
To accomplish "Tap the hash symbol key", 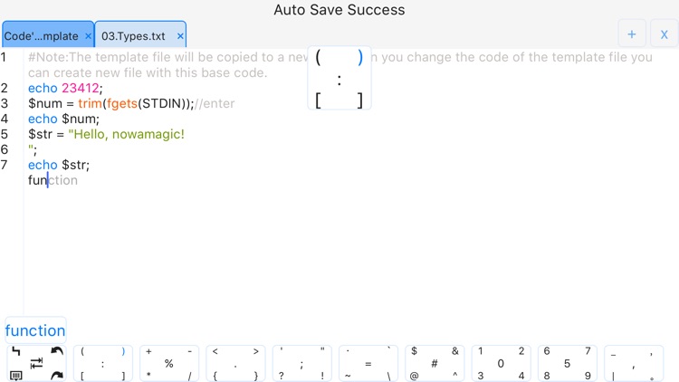I will pyautogui.click(x=435, y=364).
